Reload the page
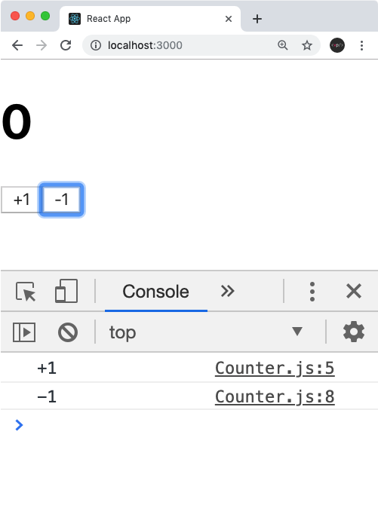The image size is (378, 520). pos(66,45)
